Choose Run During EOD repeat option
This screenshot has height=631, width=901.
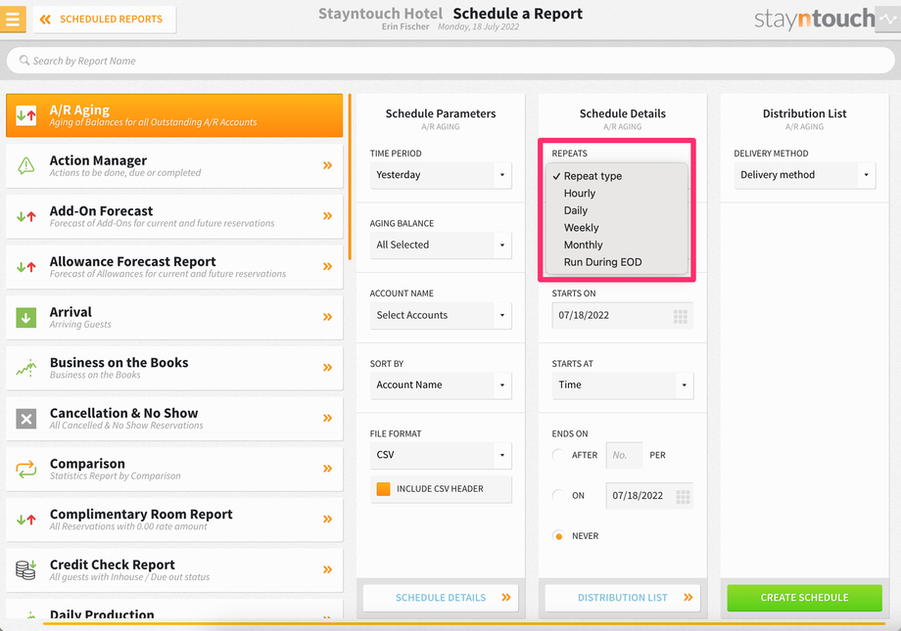(x=617, y=262)
